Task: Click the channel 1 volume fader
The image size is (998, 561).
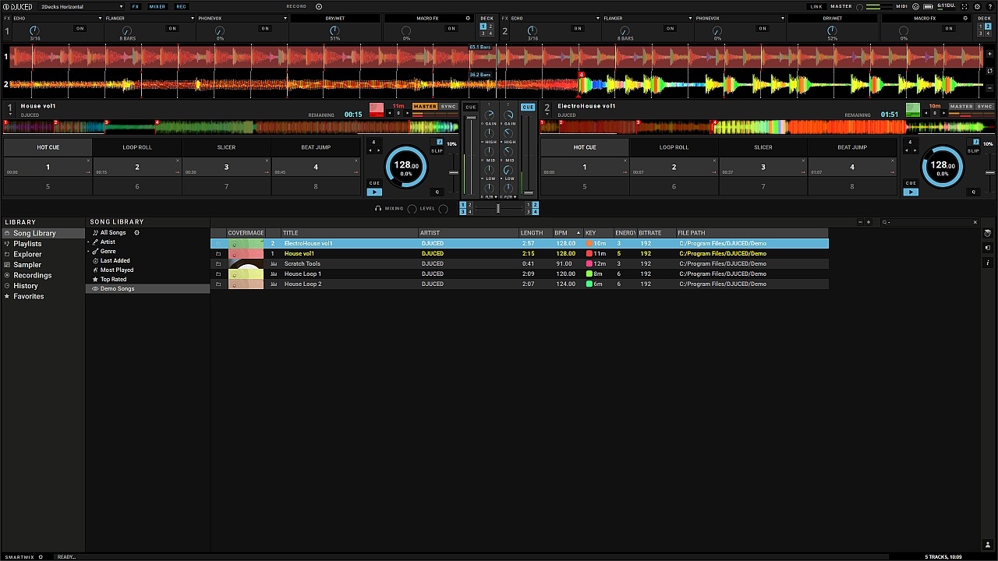Action: tap(471, 118)
